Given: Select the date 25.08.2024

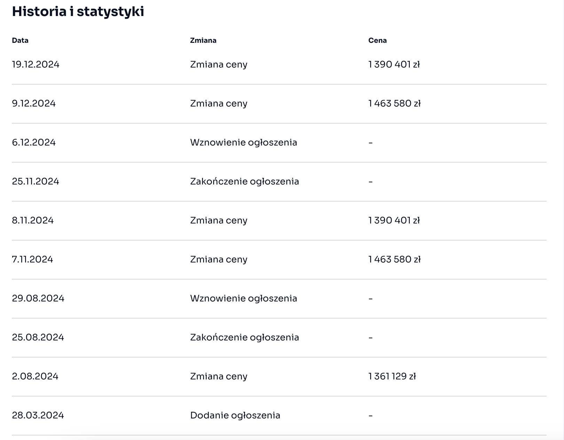Looking at the screenshot, I should [38, 337].
